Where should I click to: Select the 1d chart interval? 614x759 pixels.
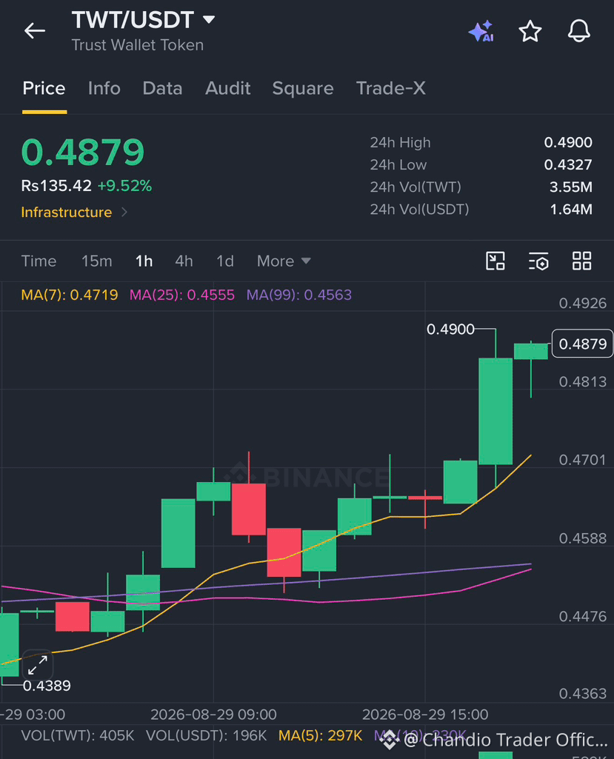pyautogui.click(x=224, y=261)
